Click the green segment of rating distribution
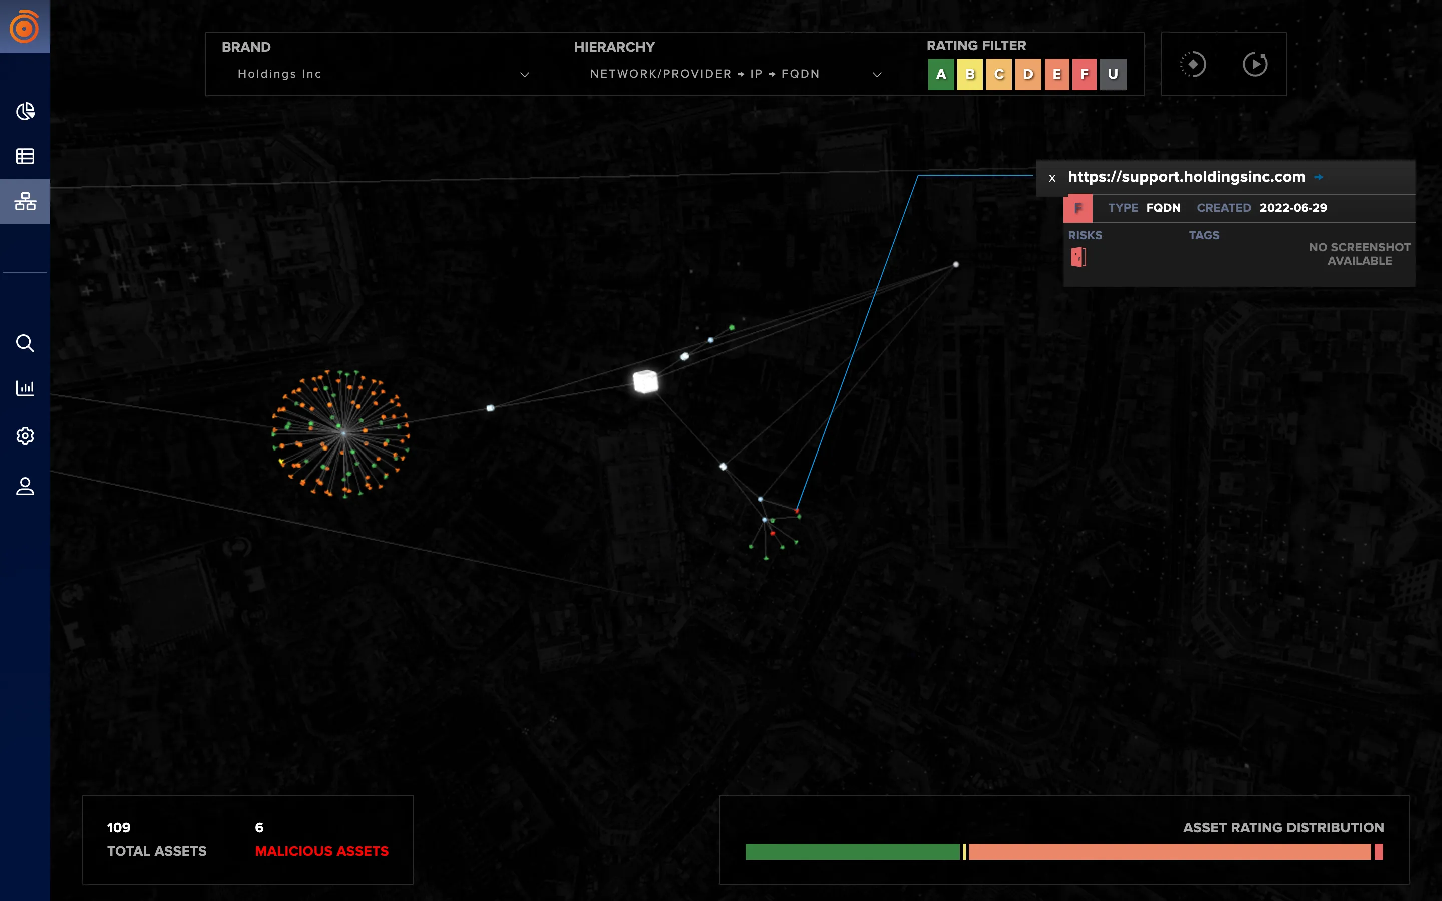This screenshot has width=1442, height=901. pos(852,851)
